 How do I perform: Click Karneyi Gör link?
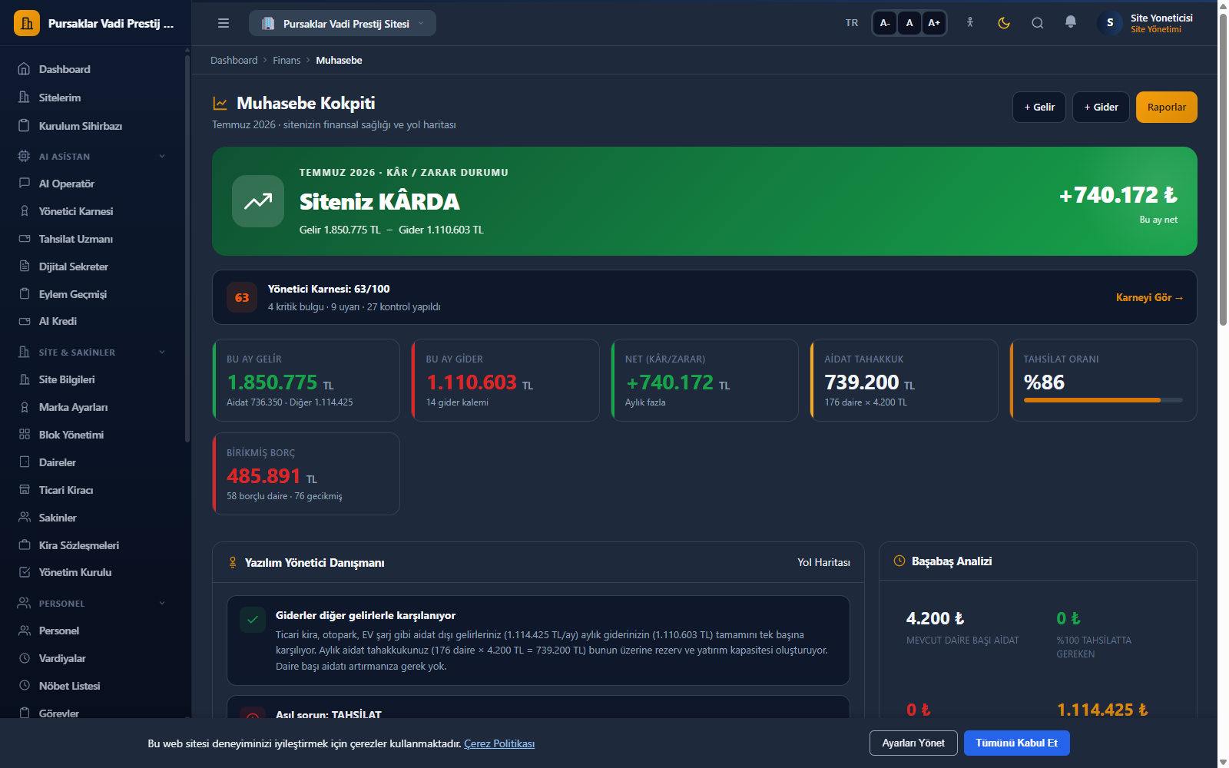coord(1150,297)
